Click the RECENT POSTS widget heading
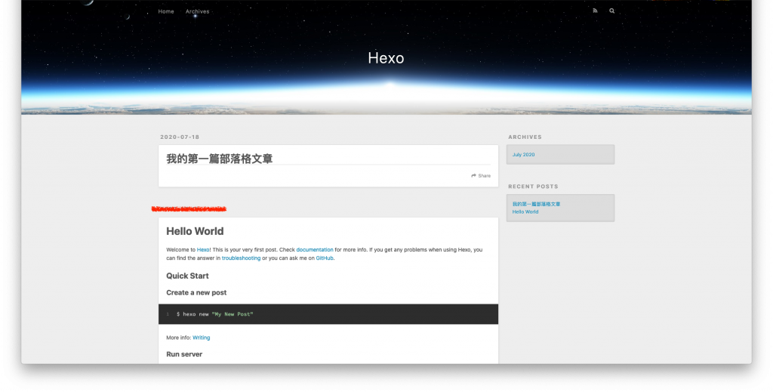 (x=534, y=187)
